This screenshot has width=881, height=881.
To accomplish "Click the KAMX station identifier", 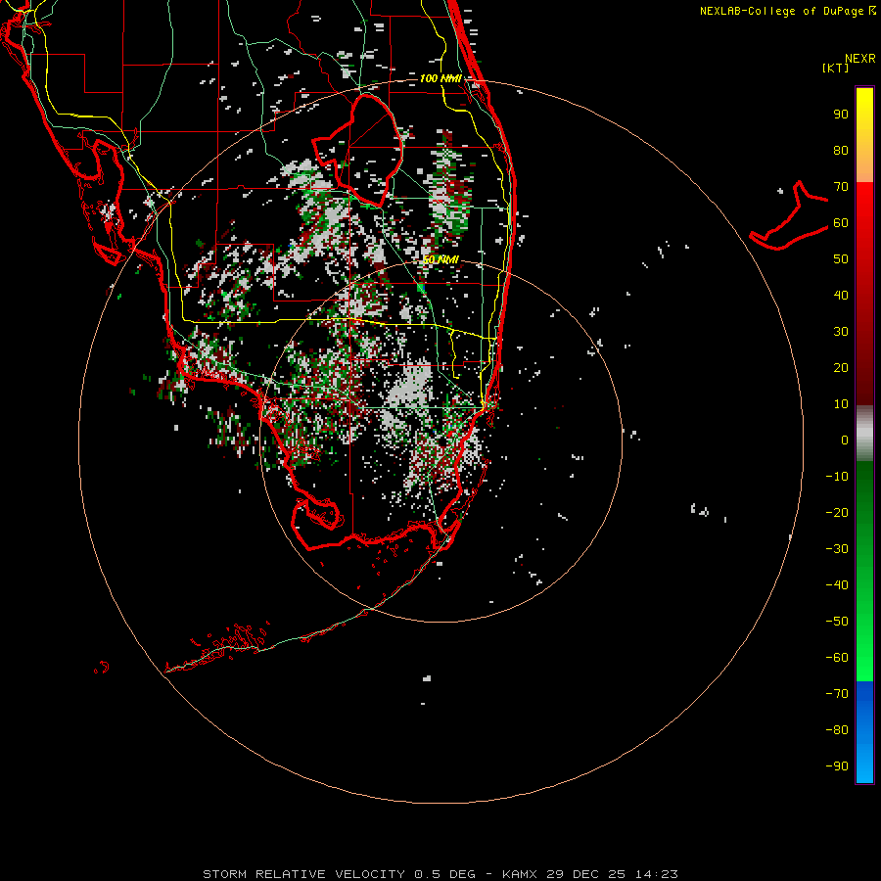I will tap(520, 874).
